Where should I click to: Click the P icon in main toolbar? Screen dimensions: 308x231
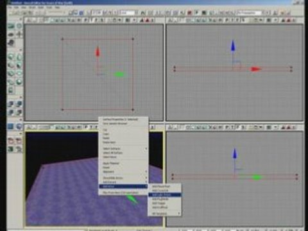(197, 13)
